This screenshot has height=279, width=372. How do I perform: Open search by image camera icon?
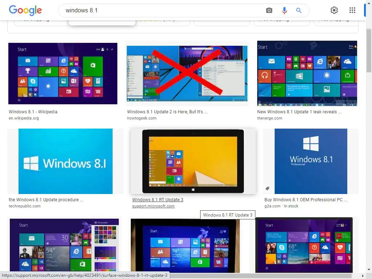point(269,11)
